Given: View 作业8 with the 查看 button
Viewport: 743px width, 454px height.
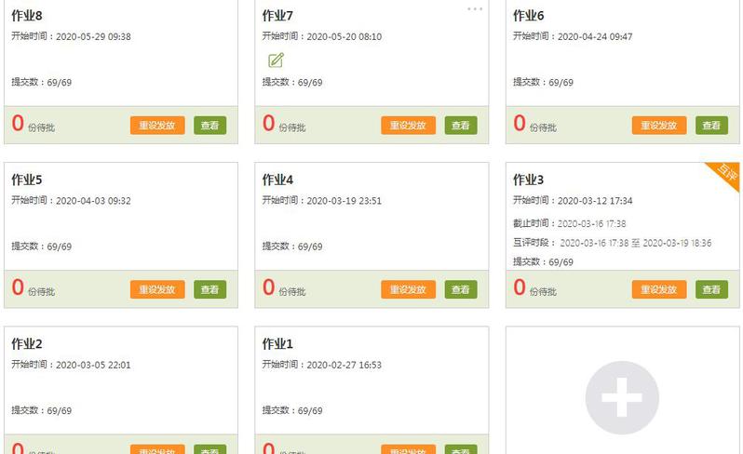Looking at the screenshot, I should tap(209, 126).
